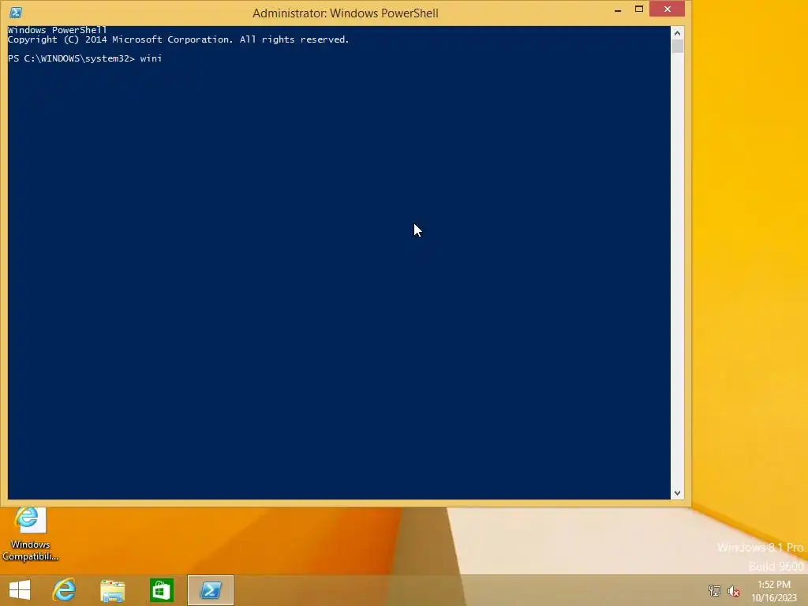
Task: Click the PowerShell vertical scrollbar thumb
Action: pos(677,47)
